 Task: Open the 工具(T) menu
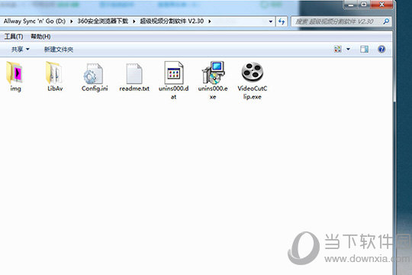tap(14, 37)
